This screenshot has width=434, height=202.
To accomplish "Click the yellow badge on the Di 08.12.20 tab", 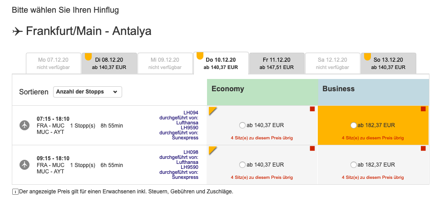I will [88, 57].
